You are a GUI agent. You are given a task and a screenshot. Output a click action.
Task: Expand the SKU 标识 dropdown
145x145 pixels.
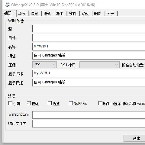pos(99,65)
